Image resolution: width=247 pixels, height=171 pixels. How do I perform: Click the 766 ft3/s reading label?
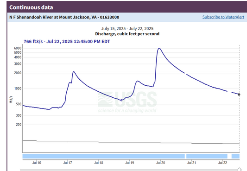click(x=67, y=41)
